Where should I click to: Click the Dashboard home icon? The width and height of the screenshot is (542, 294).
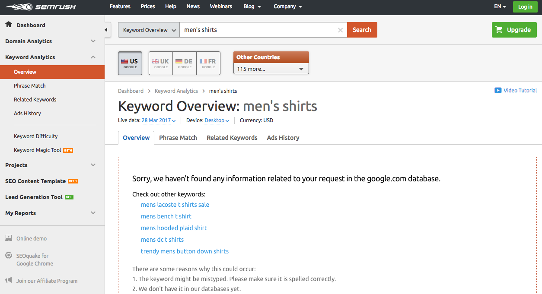9,25
